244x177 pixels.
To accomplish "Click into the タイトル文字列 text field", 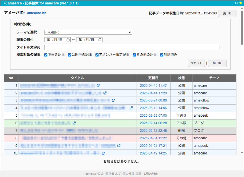I will point(132,47).
